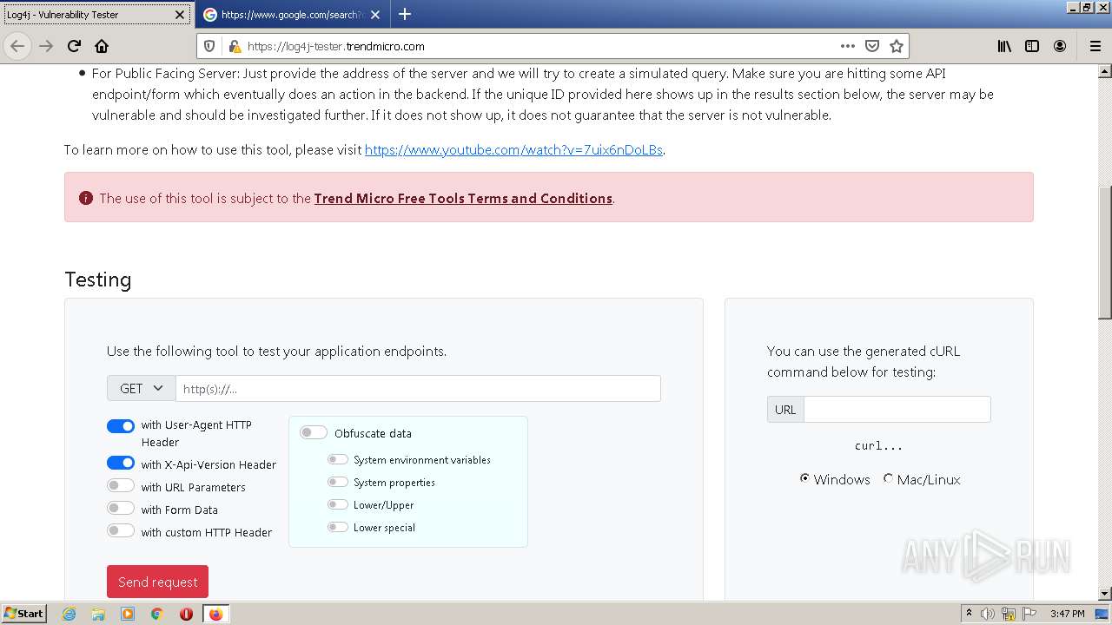
Task: Open Trend Micro Free Tools Terms link
Action: click(x=463, y=198)
